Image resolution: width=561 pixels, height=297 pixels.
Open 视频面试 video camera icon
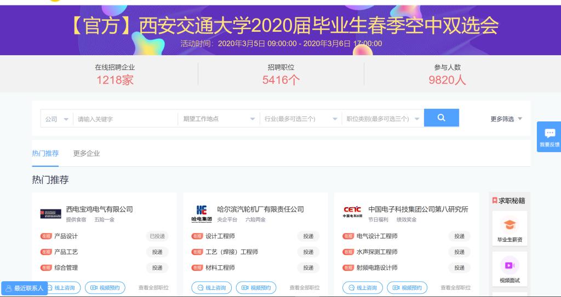coord(510,265)
